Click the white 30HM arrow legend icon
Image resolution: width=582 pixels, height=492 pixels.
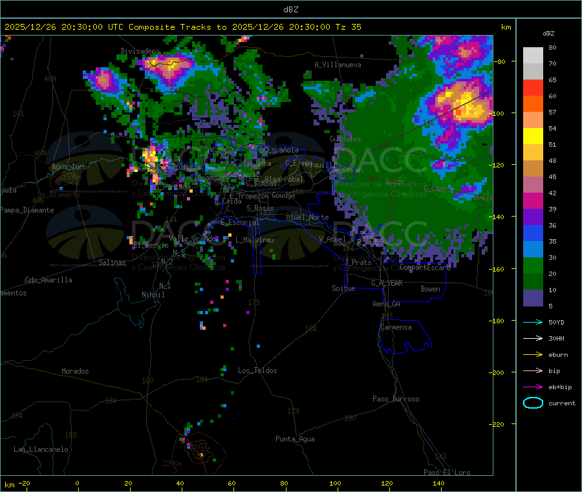coord(533,338)
